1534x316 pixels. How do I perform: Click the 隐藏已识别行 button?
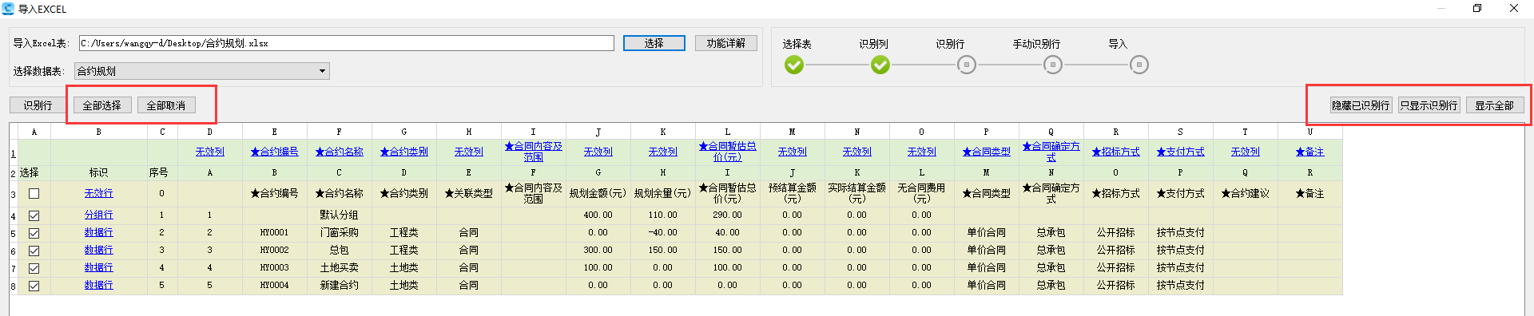coord(1361,105)
